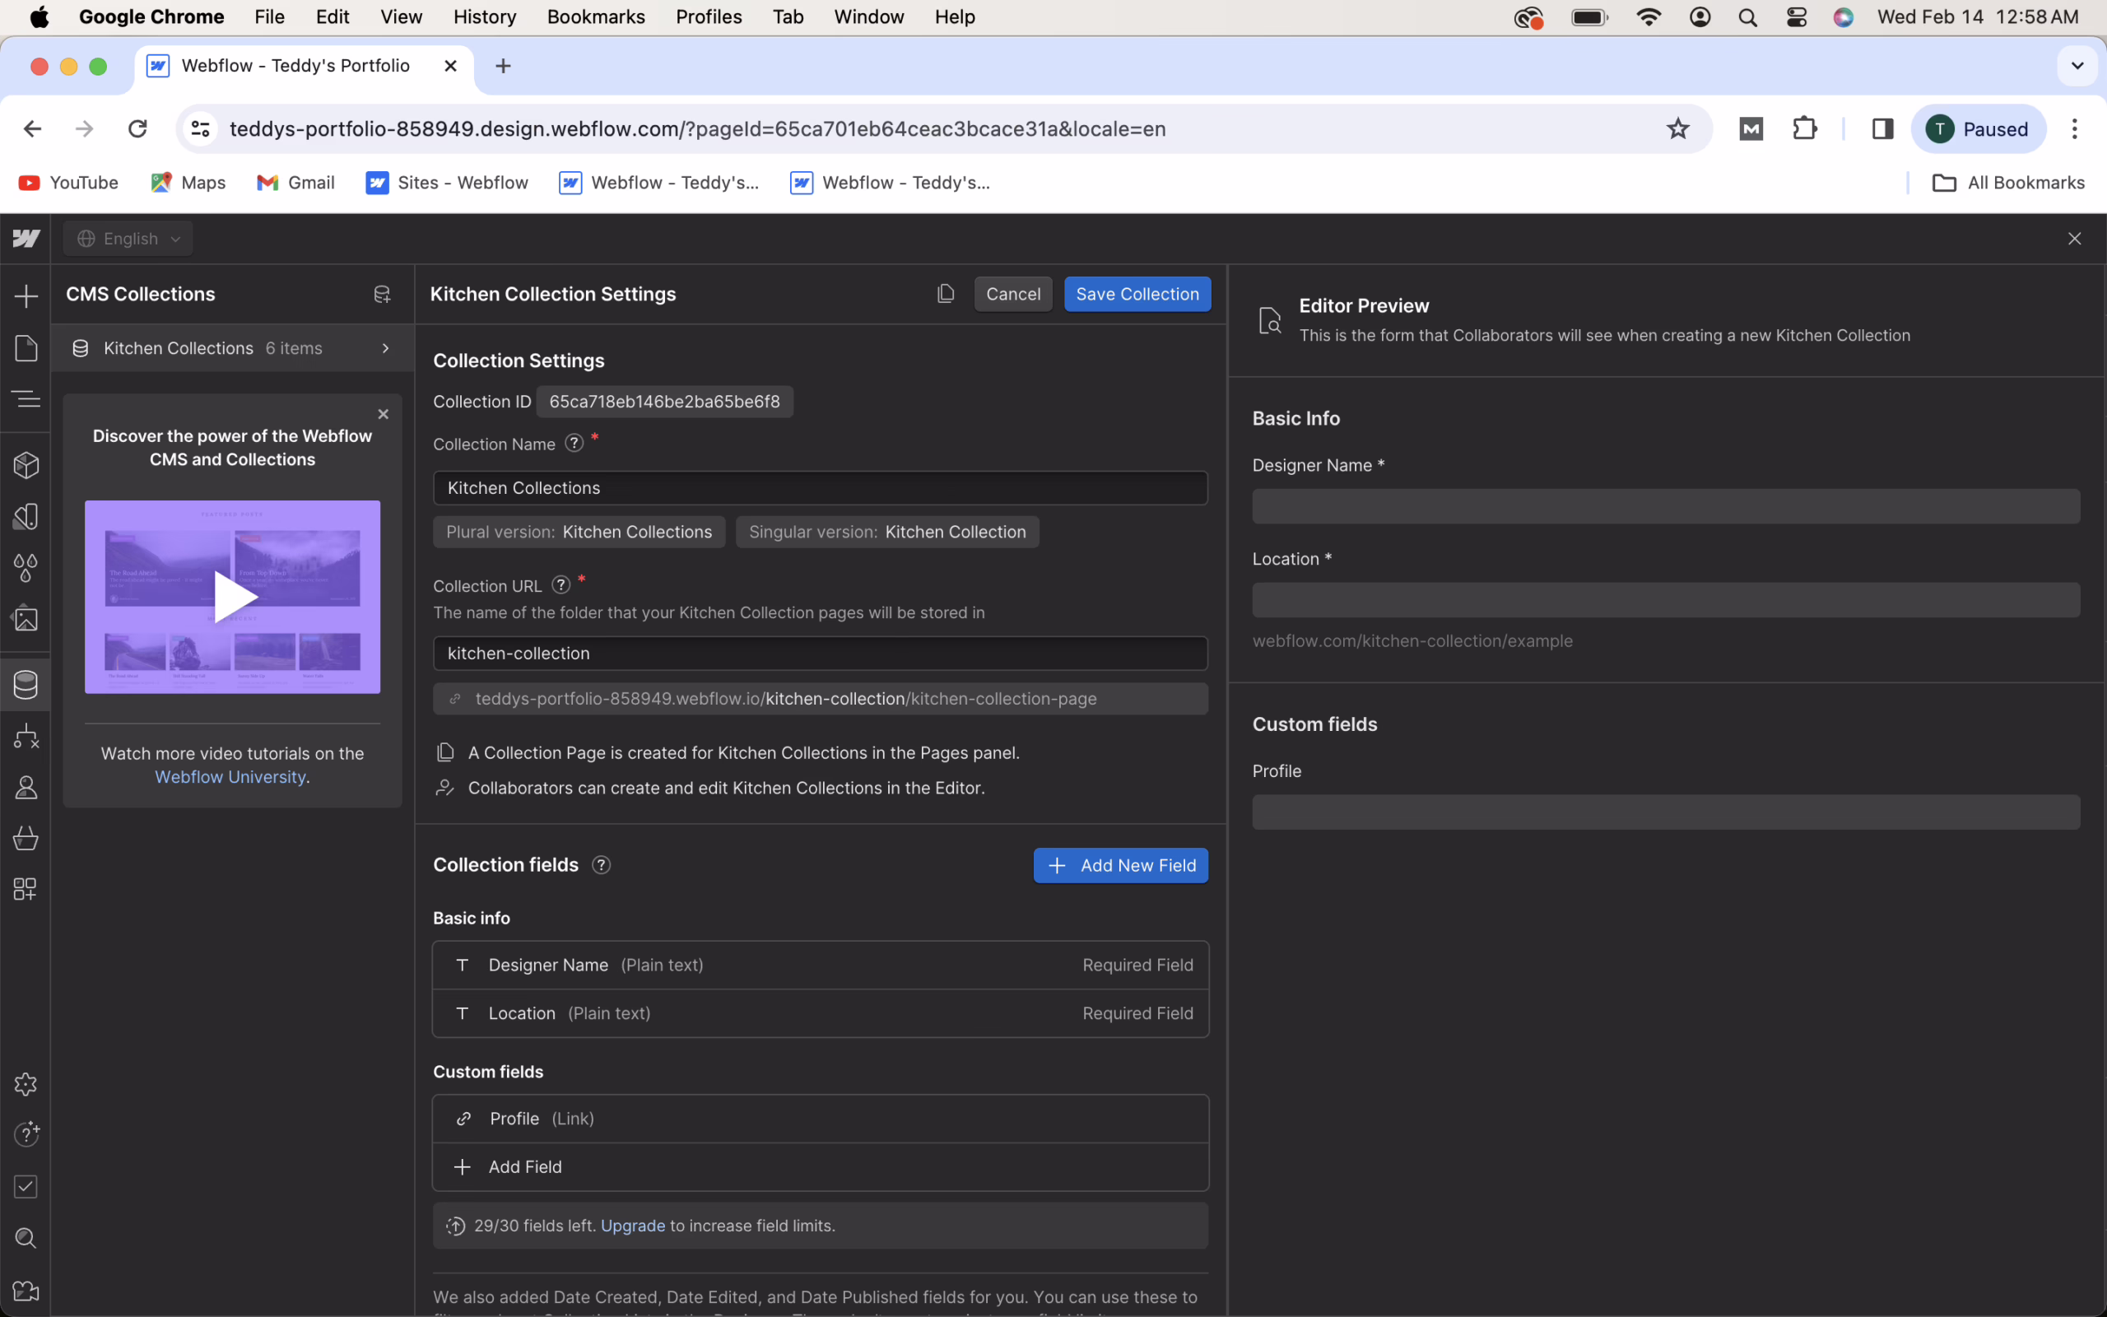Click Designer Name preview input

tap(1666, 506)
